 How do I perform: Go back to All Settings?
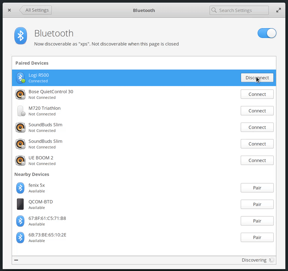coord(35,10)
